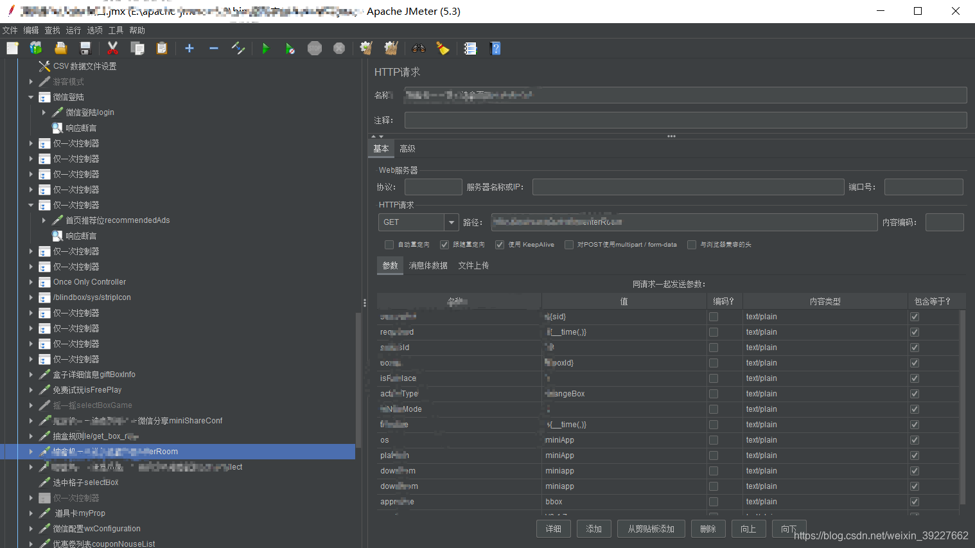The width and height of the screenshot is (975, 548).
Task: Click the Expand All plus icon
Action: (189, 48)
